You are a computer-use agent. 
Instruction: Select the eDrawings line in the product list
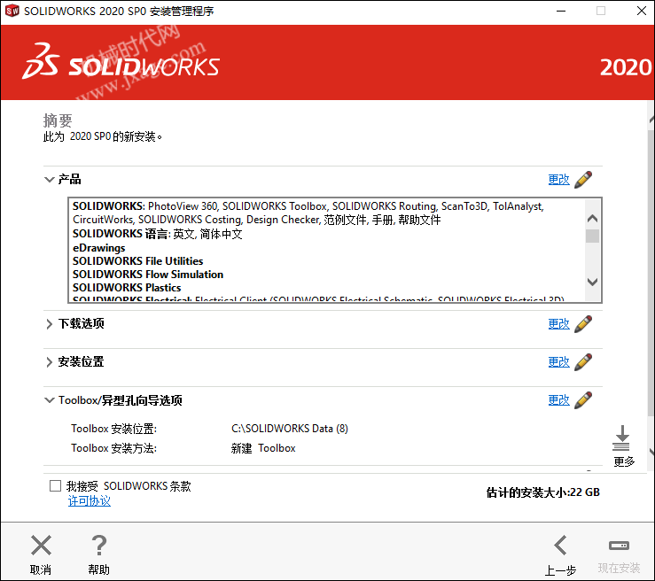click(x=99, y=248)
